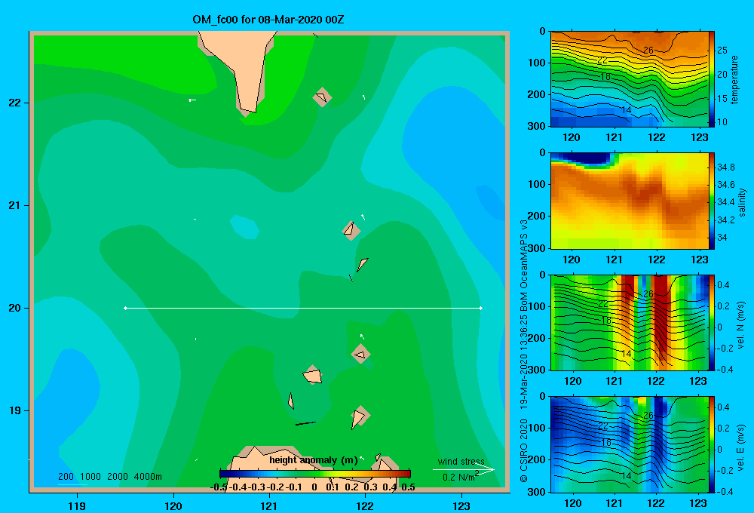Image resolution: width=754 pixels, height=513 pixels.
Task: Click latitude label '22' on main map axis
Action: pos(15,103)
